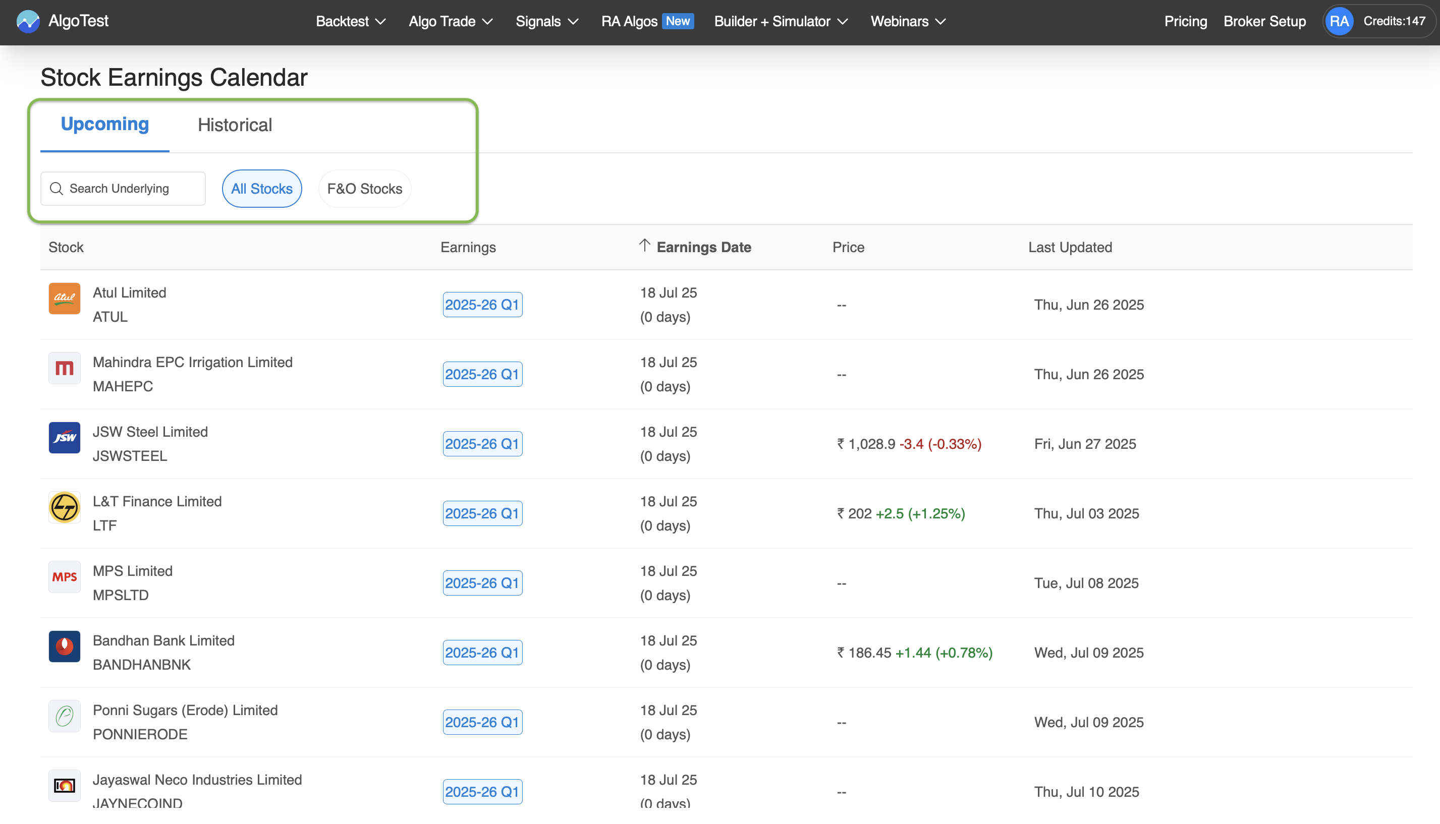Screen dimensions: 1440x824
Task: Click the Jayaswal Neco Industries logo
Action: tap(64, 786)
